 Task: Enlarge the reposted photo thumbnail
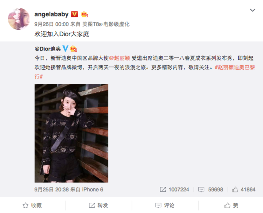point(71,133)
